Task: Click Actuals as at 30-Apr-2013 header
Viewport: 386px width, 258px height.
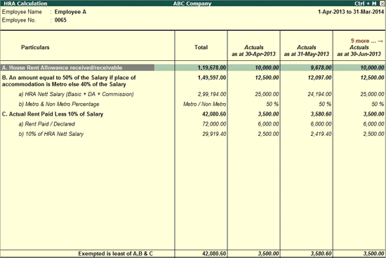Action: (253, 50)
